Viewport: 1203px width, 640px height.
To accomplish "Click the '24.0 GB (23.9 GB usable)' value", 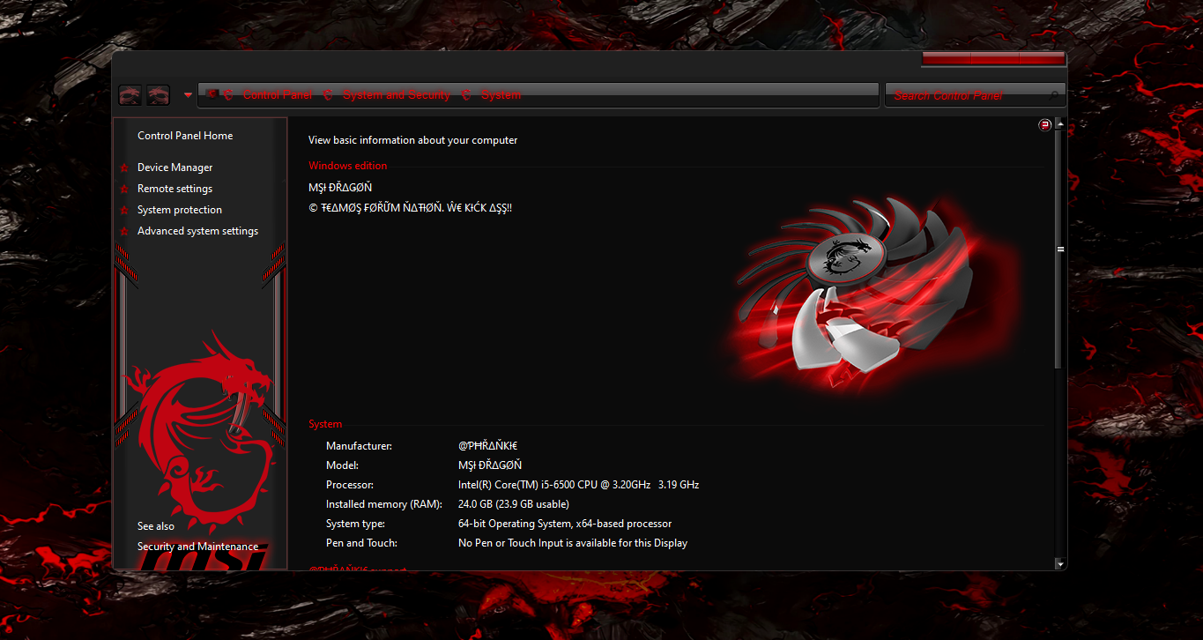I will click(514, 504).
